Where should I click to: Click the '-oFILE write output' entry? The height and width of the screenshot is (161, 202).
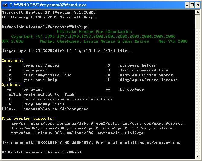[x=41, y=94]
